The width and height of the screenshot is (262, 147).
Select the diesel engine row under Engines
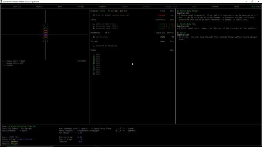point(133,16)
